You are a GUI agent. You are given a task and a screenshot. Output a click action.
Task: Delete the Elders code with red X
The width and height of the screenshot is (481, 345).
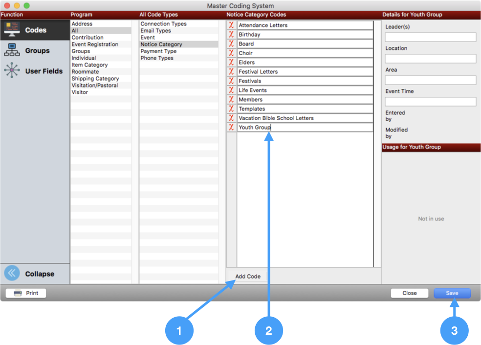click(x=231, y=62)
